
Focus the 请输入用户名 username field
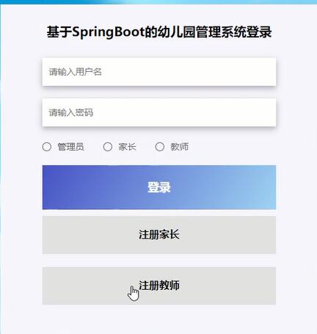(x=159, y=72)
